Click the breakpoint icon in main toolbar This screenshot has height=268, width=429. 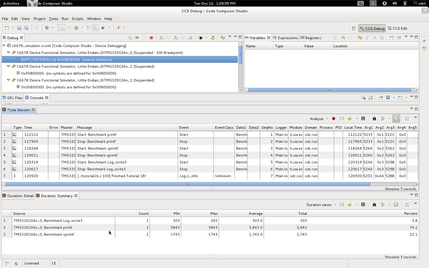click(x=103, y=28)
